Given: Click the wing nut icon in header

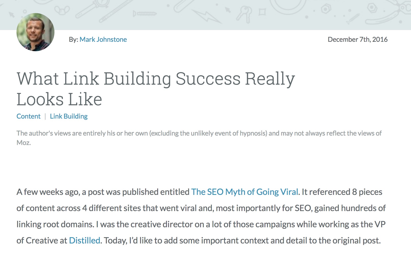Looking at the screenshot, I should [x=62, y=10].
